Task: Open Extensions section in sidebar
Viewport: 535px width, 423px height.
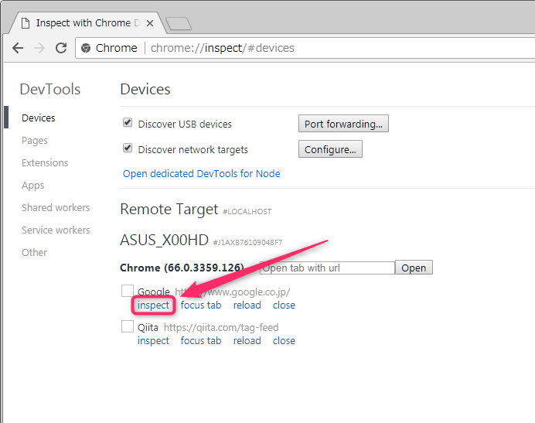Action: click(45, 162)
